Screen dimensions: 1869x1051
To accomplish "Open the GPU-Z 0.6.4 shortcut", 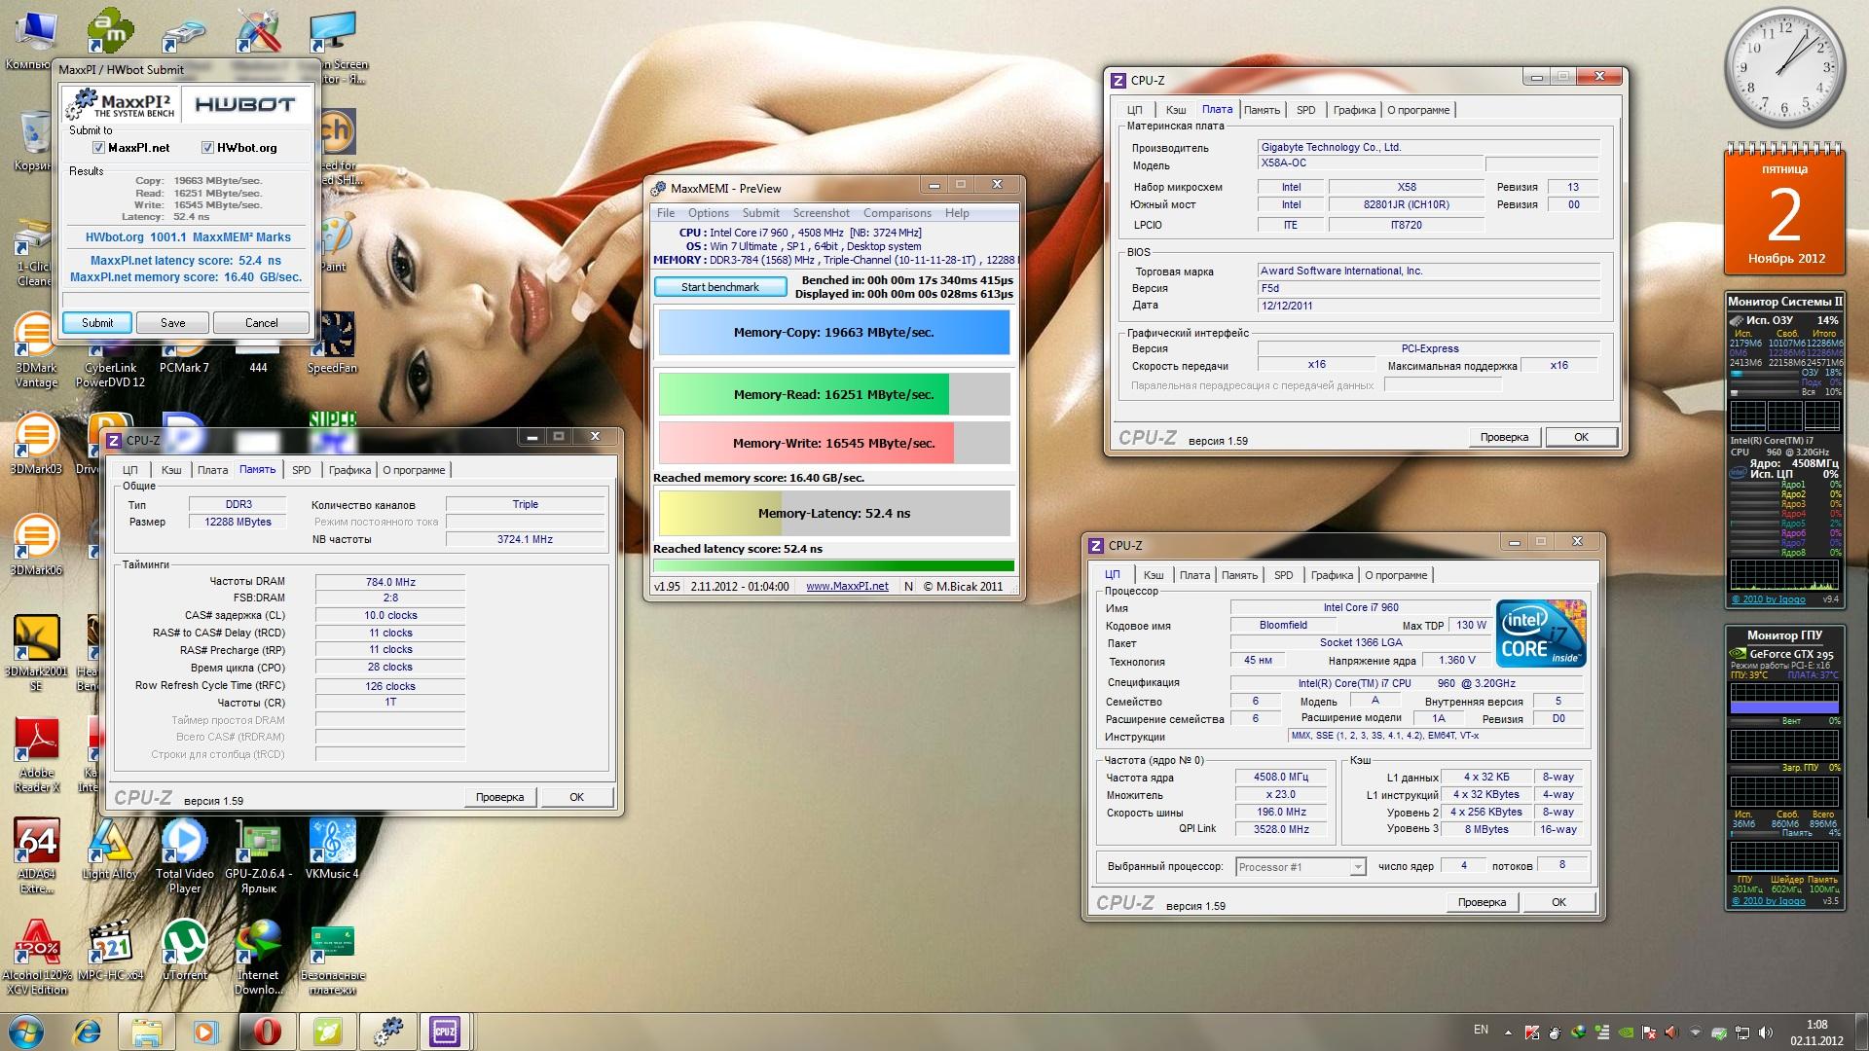I will tap(258, 856).
